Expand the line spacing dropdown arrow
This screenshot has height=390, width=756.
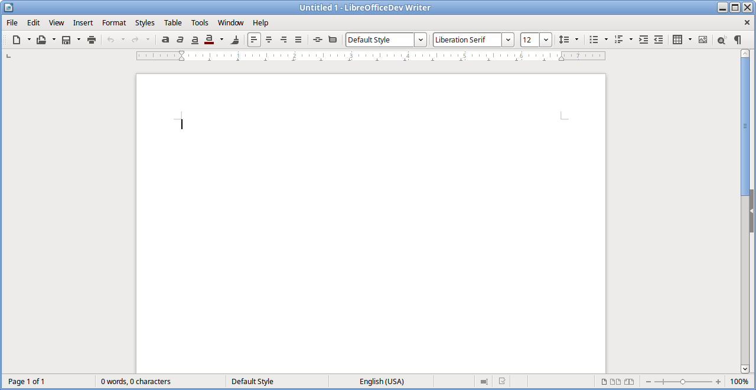[x=576, y=40]
